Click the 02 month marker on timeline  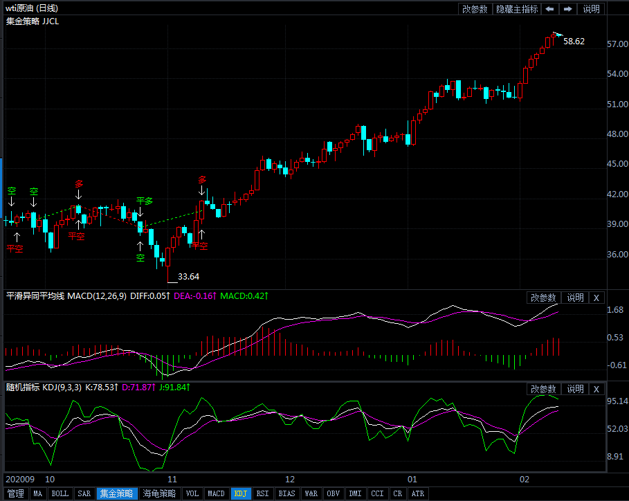[525, 479]
